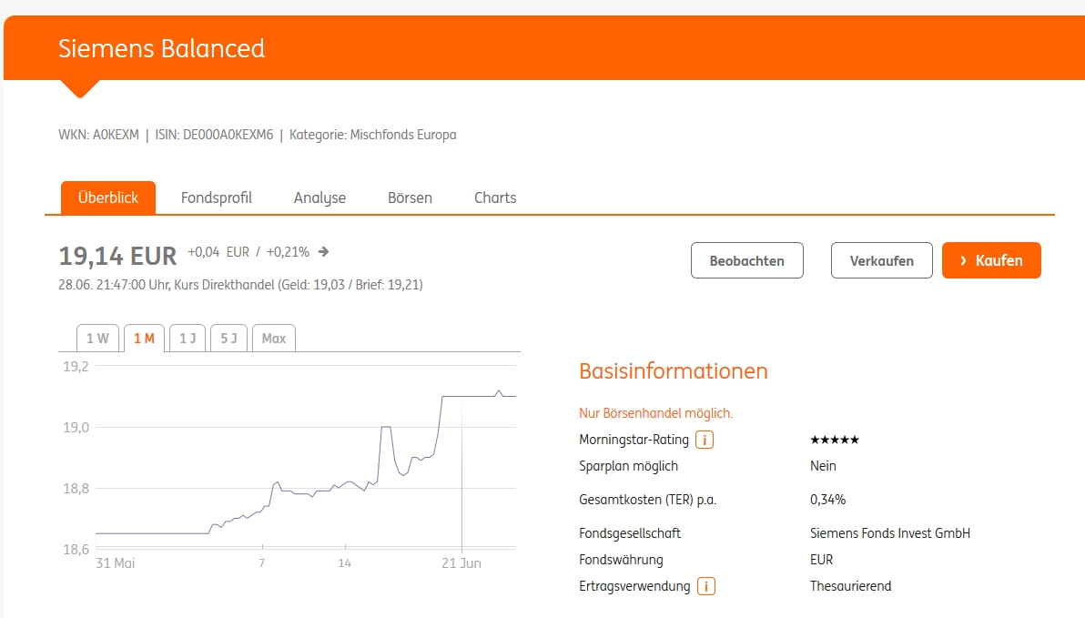Open the Analyse tab
Image resolution: width=1085 pixels, height=618 pixels.
pyautogui.click(x=319, y=198)
